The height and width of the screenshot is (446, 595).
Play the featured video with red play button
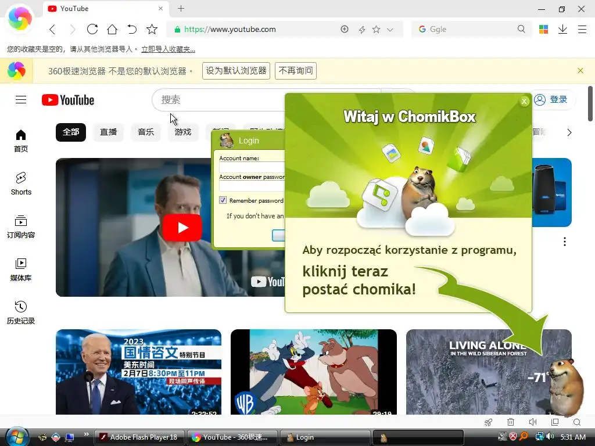coord(182,228)
